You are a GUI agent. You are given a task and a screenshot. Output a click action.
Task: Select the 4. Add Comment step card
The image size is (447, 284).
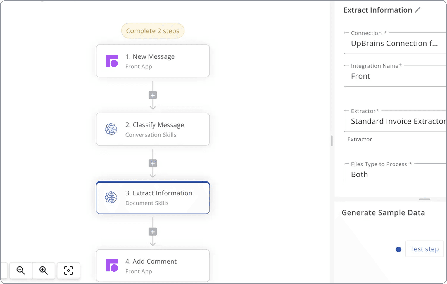point(153,266)
